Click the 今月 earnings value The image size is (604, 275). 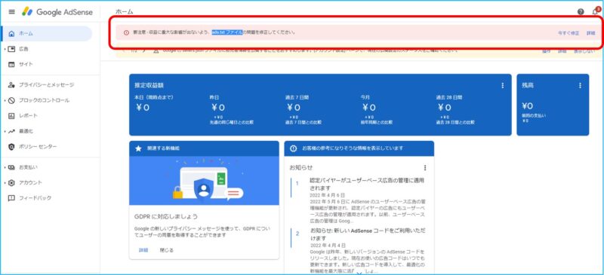point(368,108)
